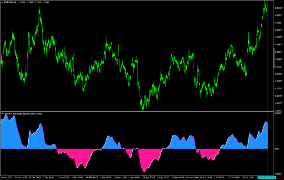Click the 1 Mar 20:00 time label

pyautogui.click(x=106, y=177)
